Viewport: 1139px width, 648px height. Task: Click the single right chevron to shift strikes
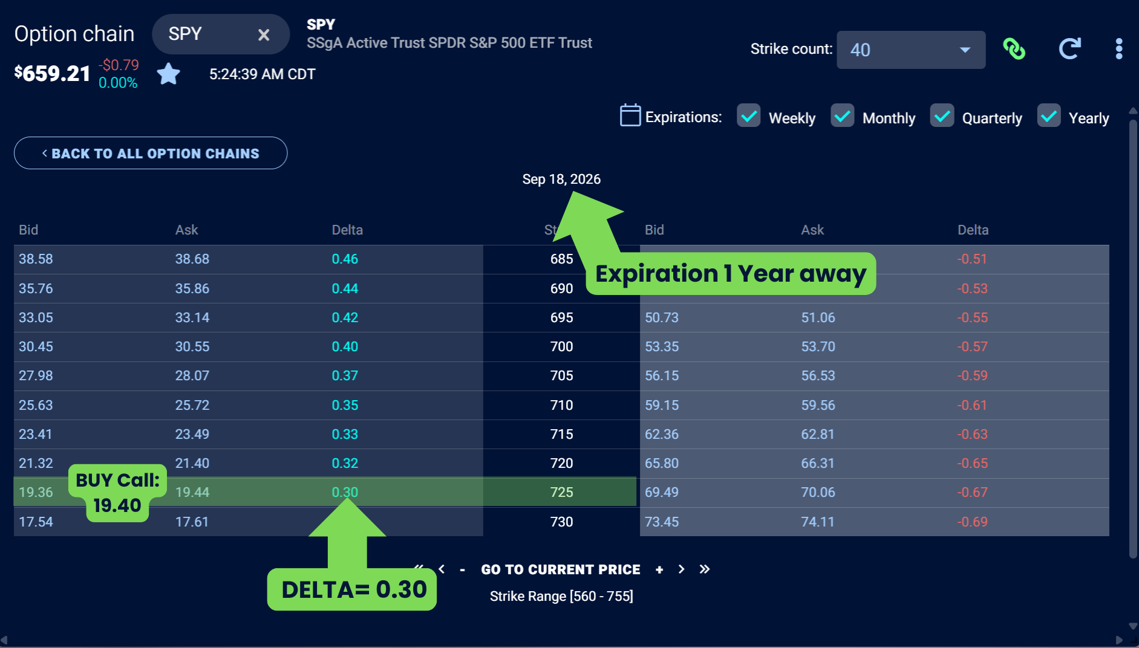point(682,569)
